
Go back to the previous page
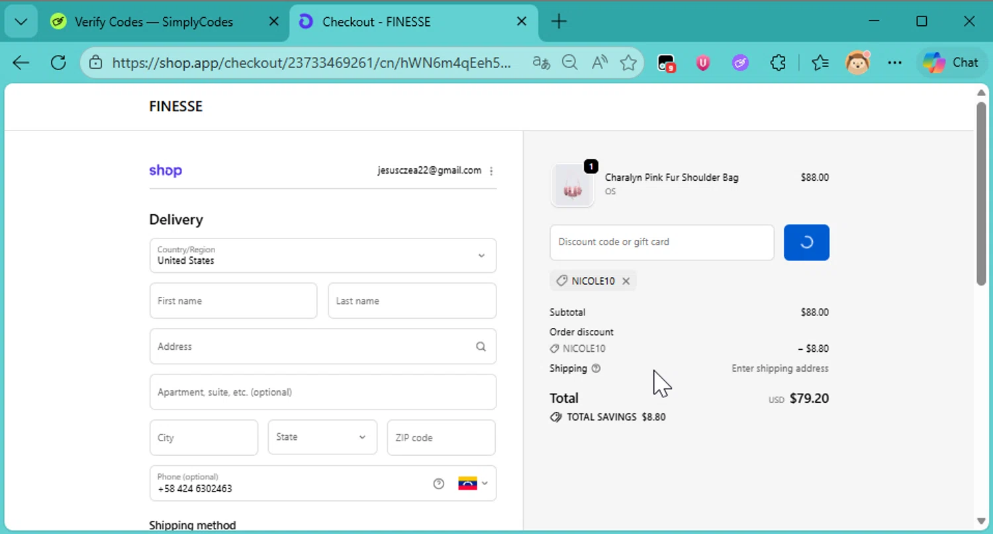point(21,63)
